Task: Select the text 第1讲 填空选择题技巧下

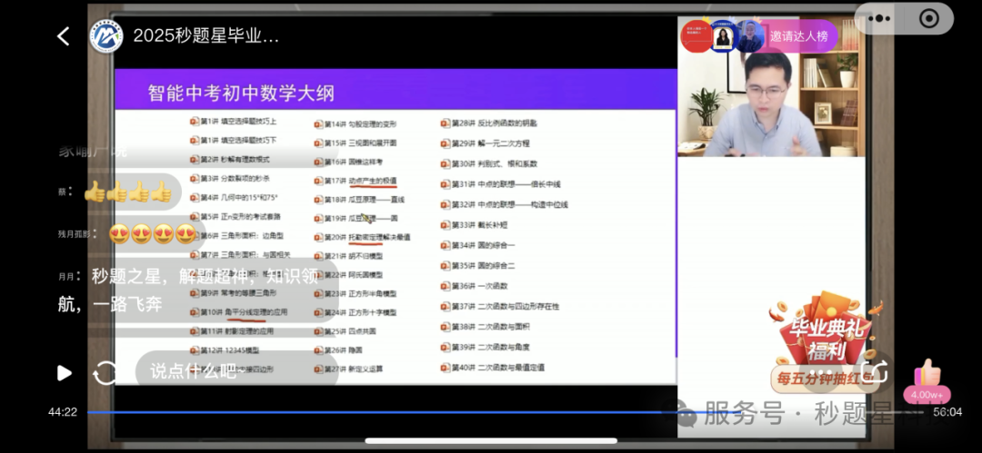Action: (238, 140)
